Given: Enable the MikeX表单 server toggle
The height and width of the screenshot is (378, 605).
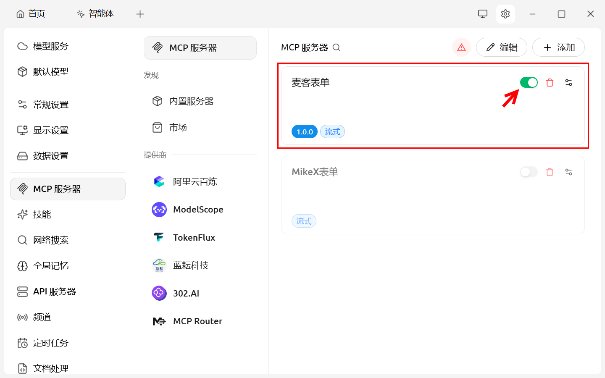Looking at the screenshot, I should [x=529, y=172].
